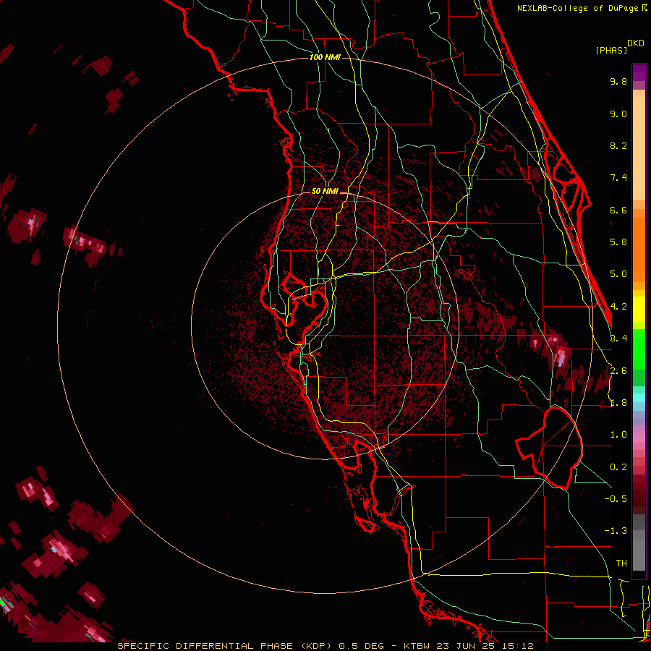This screenshot has width=651, height=651.
Task: Click the 1.0 scale value
Action: pos(618,435)
